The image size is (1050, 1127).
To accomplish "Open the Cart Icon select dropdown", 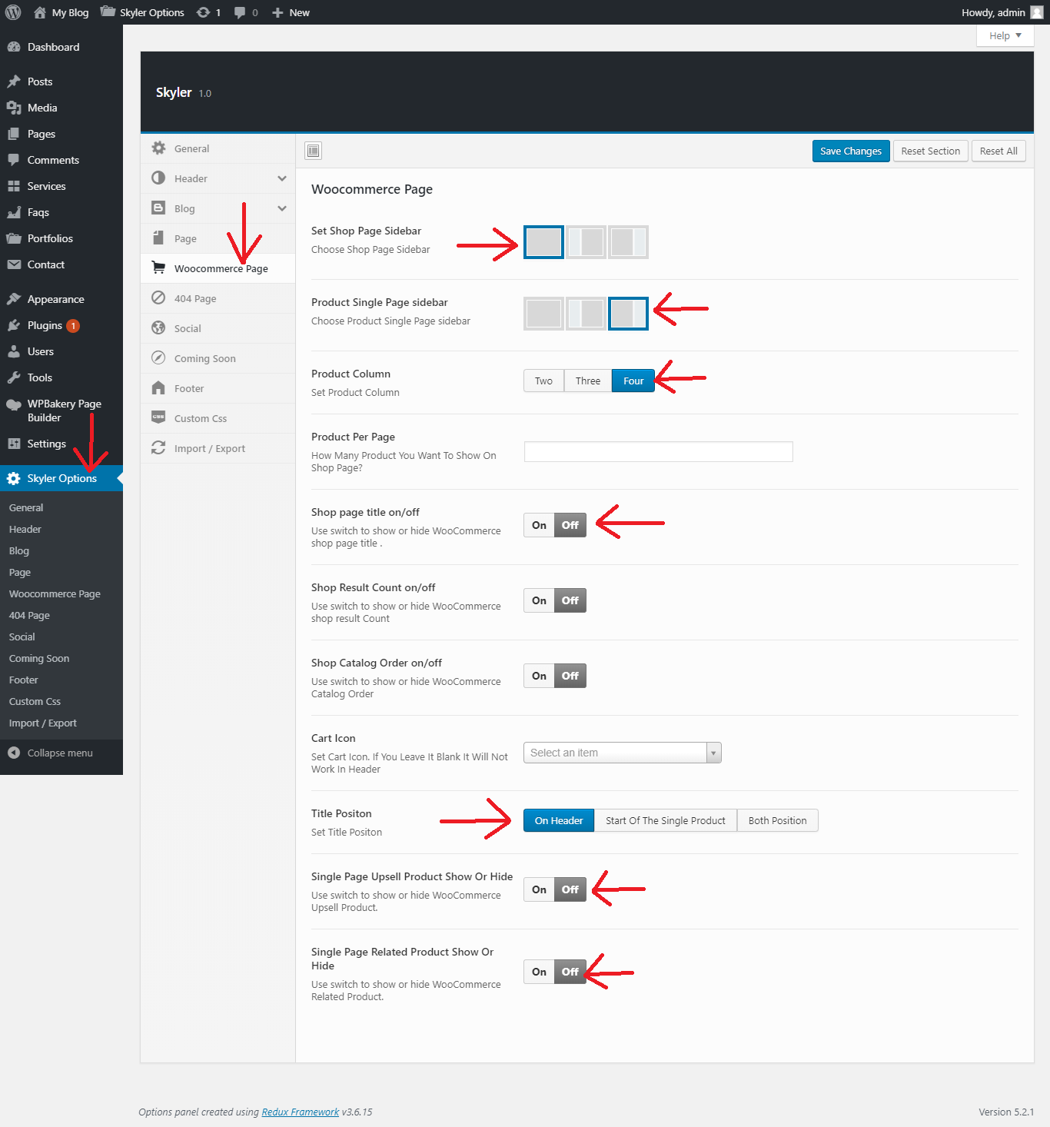I will pos(623,753).
